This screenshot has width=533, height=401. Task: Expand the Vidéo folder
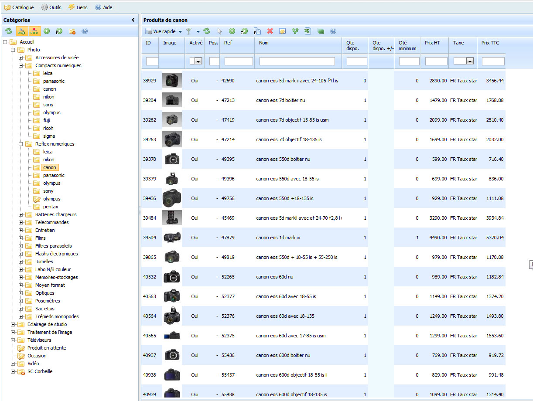click(13, 364)
